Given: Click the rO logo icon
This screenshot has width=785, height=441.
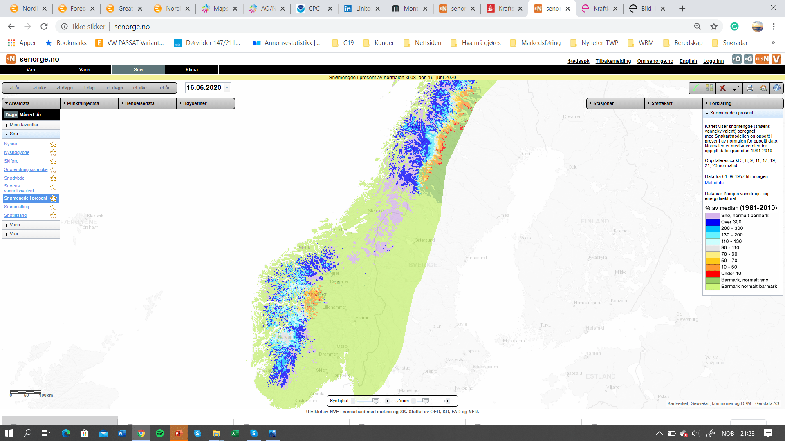Looking at the screenshot, I should [x=737, y=59].
